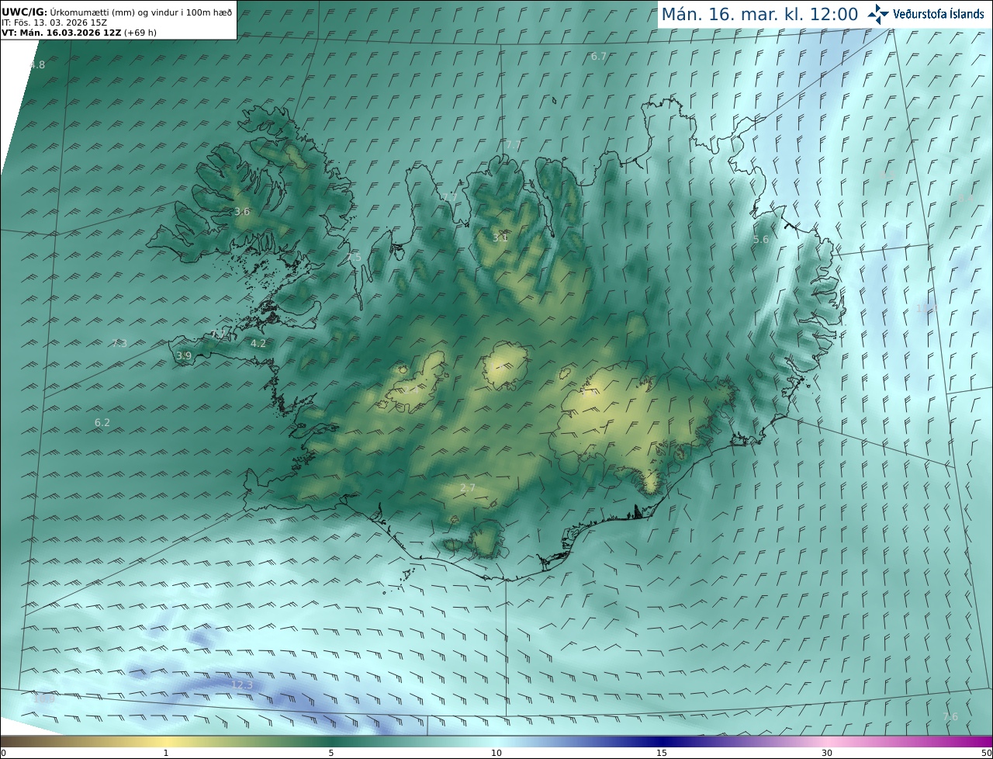This screenshot has width=993, height=759.
Task: Pick the pink colour above the 30 mark
Action: pyautogui.click(x=827, y=741)
